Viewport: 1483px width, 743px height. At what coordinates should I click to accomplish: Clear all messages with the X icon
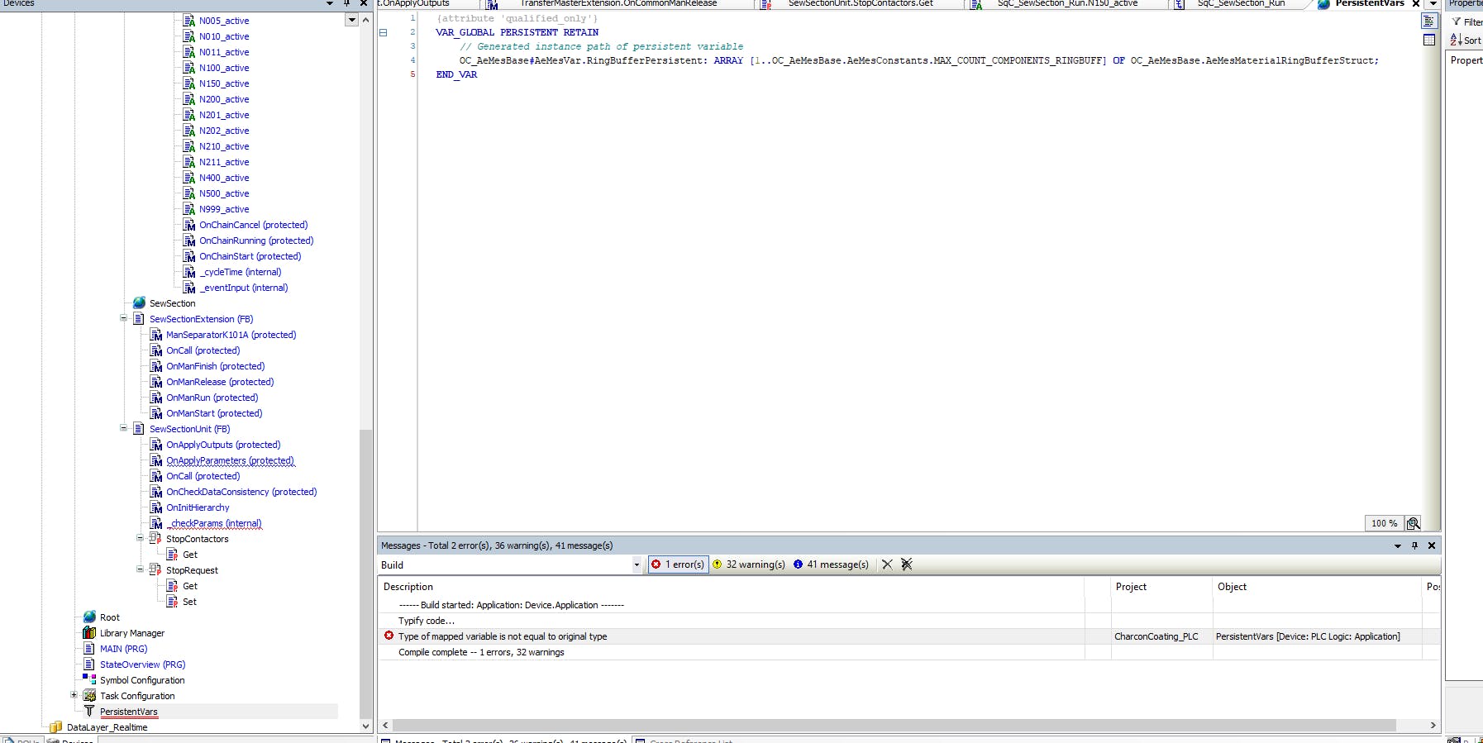887,564
